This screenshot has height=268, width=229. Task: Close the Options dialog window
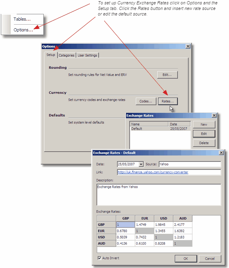click(x=188, y=46)
